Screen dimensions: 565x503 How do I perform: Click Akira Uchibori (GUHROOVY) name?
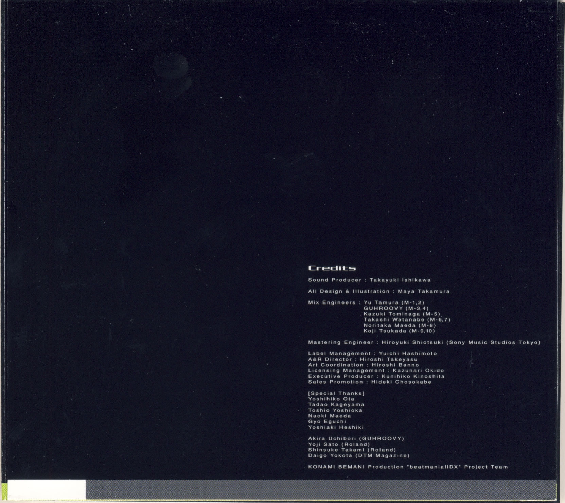click(356, 439)
